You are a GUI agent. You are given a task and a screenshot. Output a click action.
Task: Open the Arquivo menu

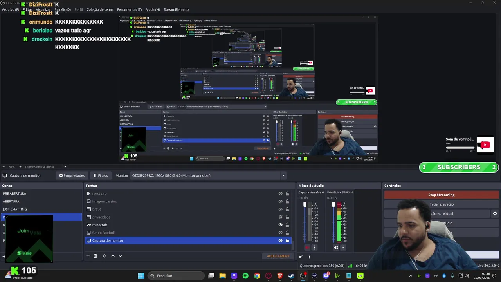coord(11,9)
